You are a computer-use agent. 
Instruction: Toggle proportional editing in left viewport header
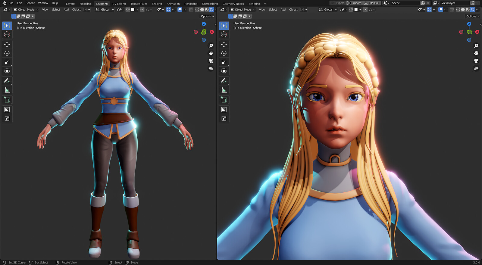pos(142,10)
